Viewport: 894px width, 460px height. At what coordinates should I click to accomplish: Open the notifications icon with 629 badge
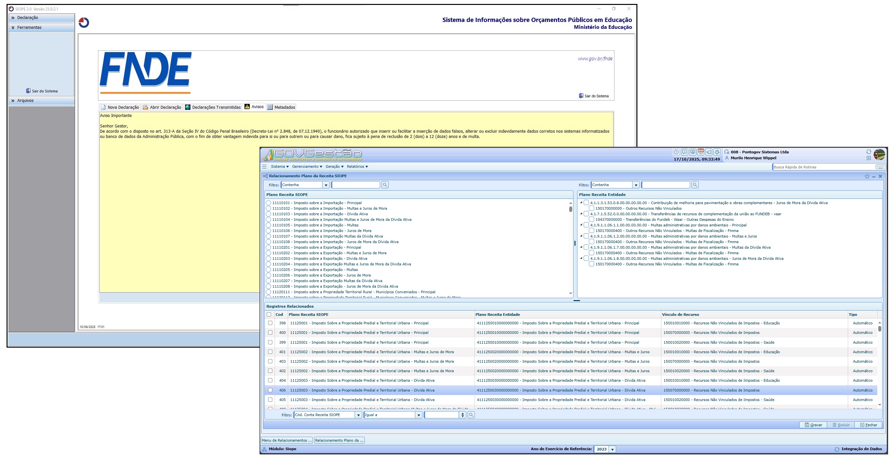(x=701, y=152)
